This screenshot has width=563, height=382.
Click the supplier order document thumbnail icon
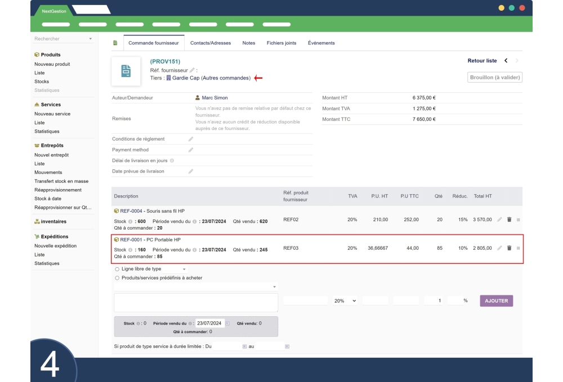pos(126,71)
